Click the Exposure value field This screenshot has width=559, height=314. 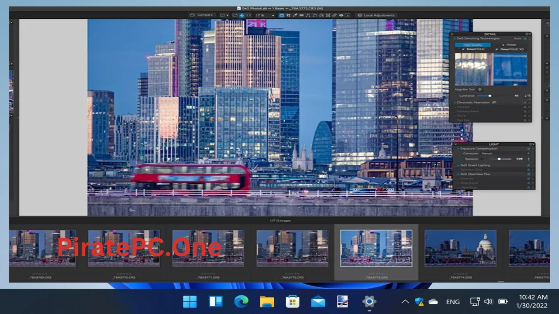point(519,159)
